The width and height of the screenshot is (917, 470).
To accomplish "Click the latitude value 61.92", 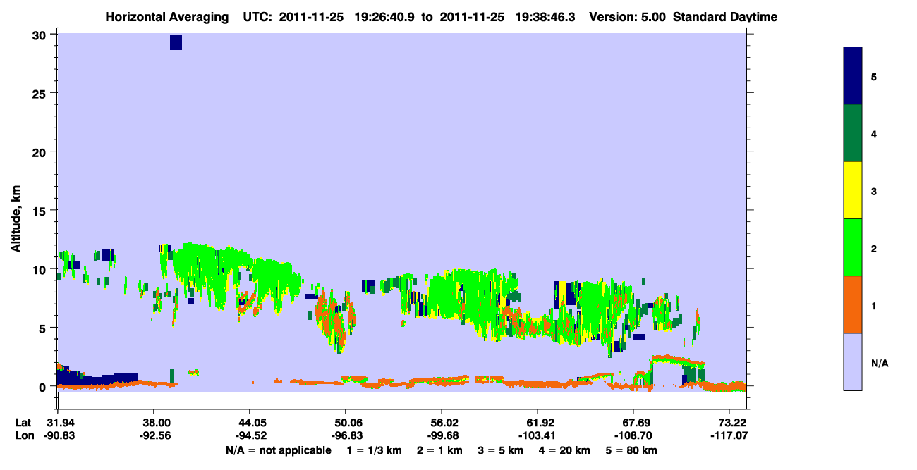I will pyautogui.click(x=537, y=423).
